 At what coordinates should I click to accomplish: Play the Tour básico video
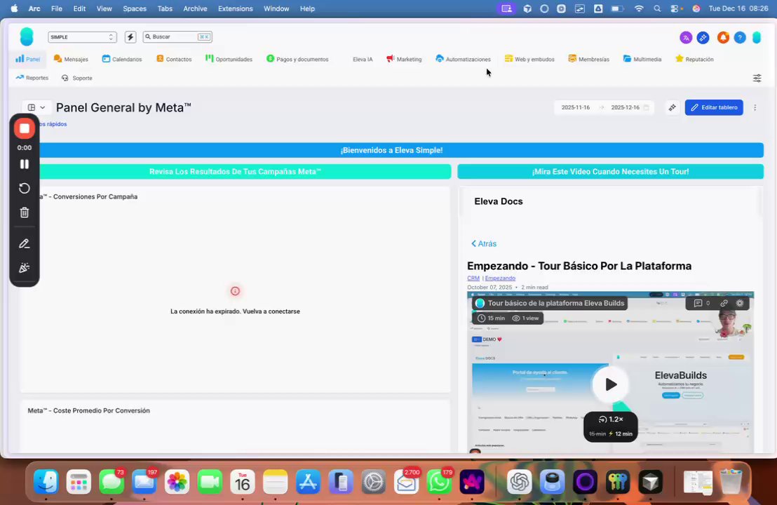[x=611, y=384]
